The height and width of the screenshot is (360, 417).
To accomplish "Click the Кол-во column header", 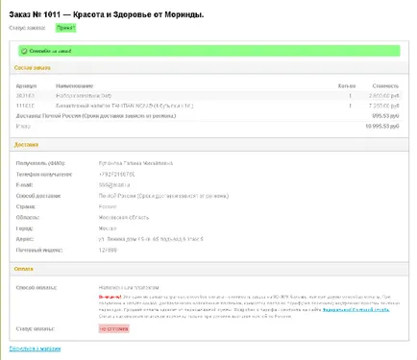I will (x=347, y=85).
